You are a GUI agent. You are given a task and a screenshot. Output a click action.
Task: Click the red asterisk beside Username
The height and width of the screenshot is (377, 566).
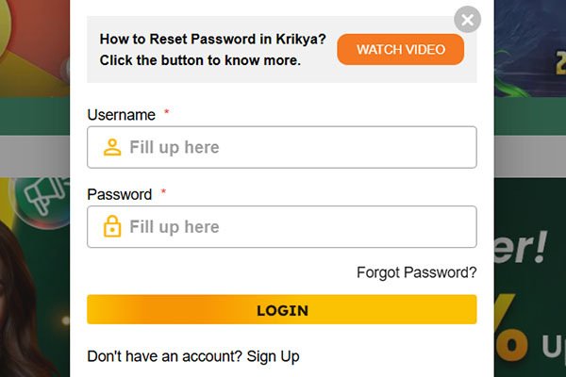point(167,113)
